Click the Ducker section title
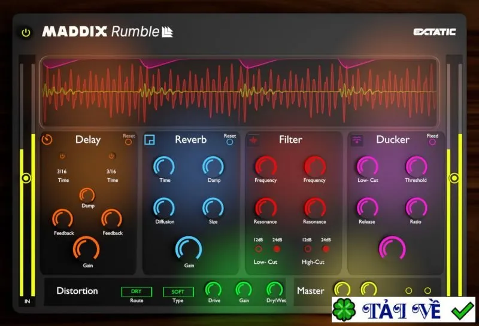Image resolution: width=479 pixels, height=326 pixels. pyautogui.click(x=393, y=139)
